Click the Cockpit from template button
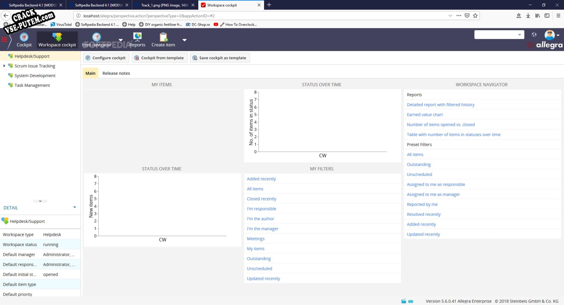The height and width of the screenshot is (305, 564). coord(160,58)
